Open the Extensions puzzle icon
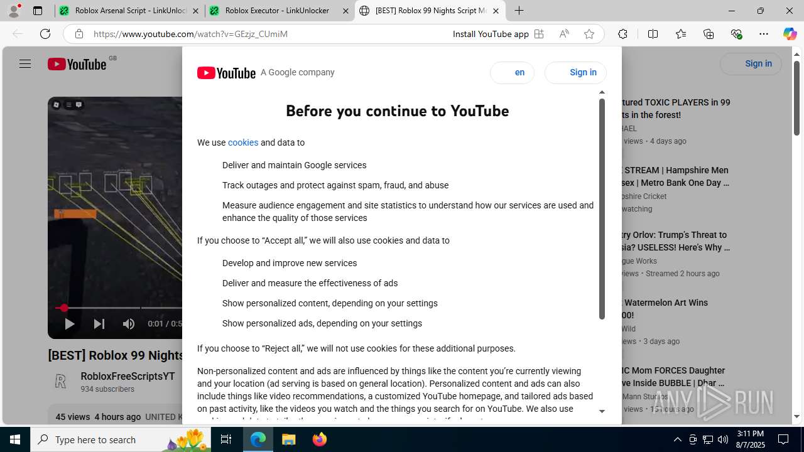The image size is (804, 452). (x=622, y=34)
